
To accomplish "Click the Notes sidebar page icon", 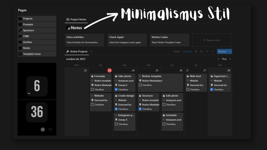I will point(20,48).
